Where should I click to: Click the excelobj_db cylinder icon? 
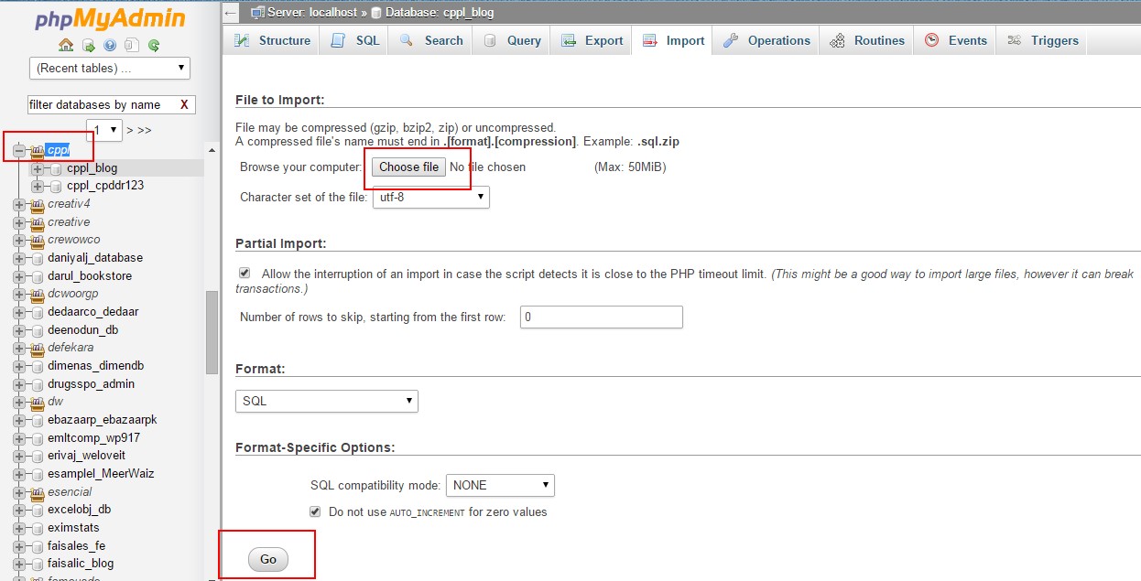38,510
